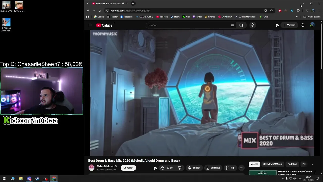
Task: Open YouTube notifications bell
Action: pos(303,25)
